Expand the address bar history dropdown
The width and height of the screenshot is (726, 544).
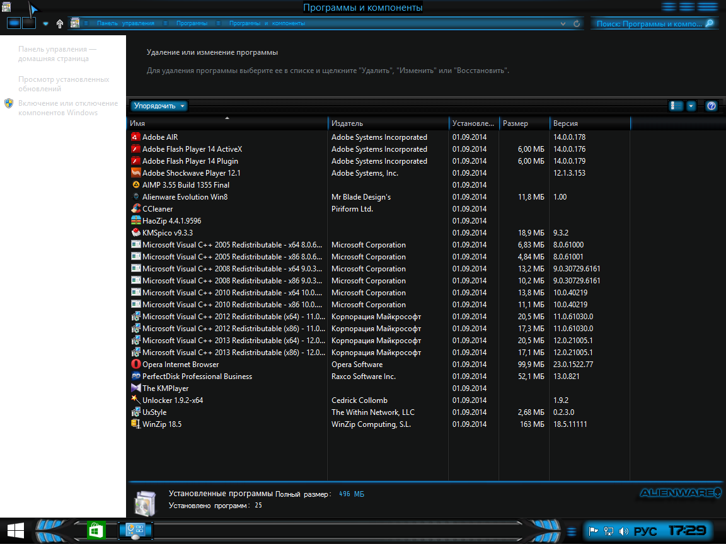coord(563,23)
